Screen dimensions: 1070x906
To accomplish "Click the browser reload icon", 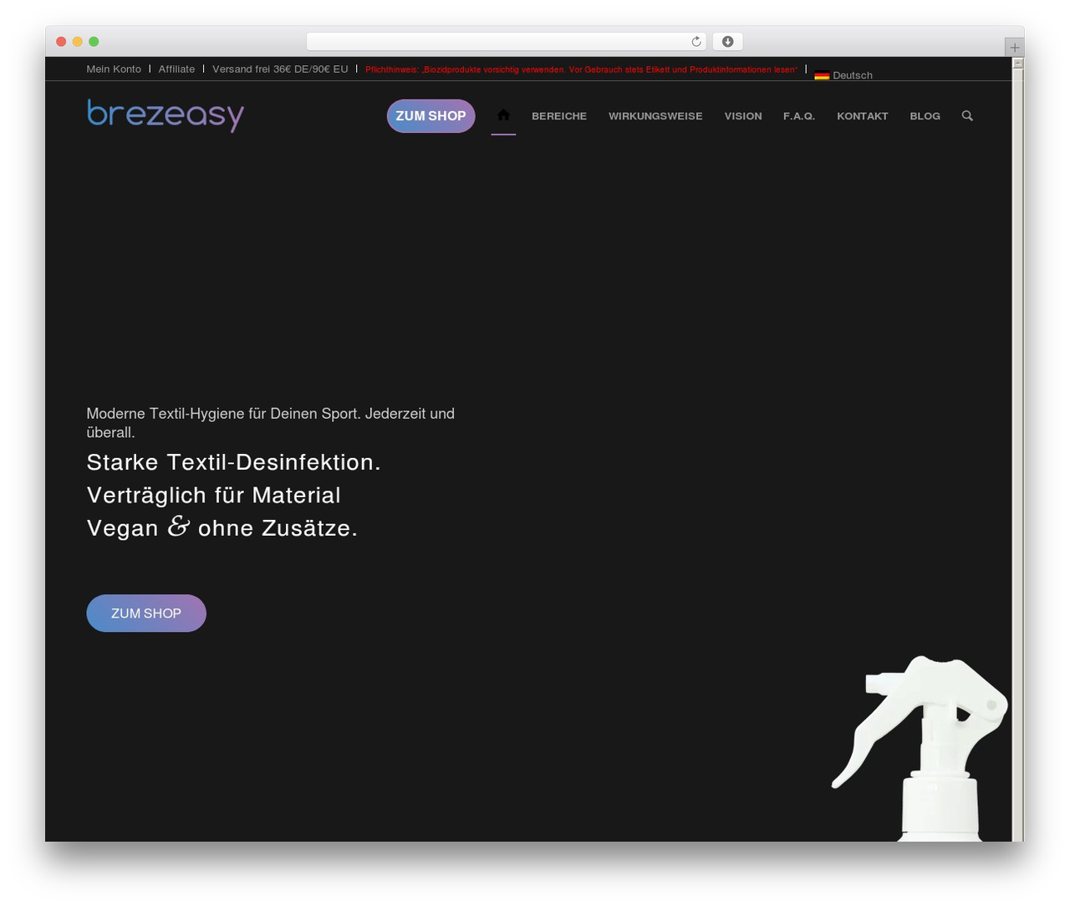I will coord(696,42).
